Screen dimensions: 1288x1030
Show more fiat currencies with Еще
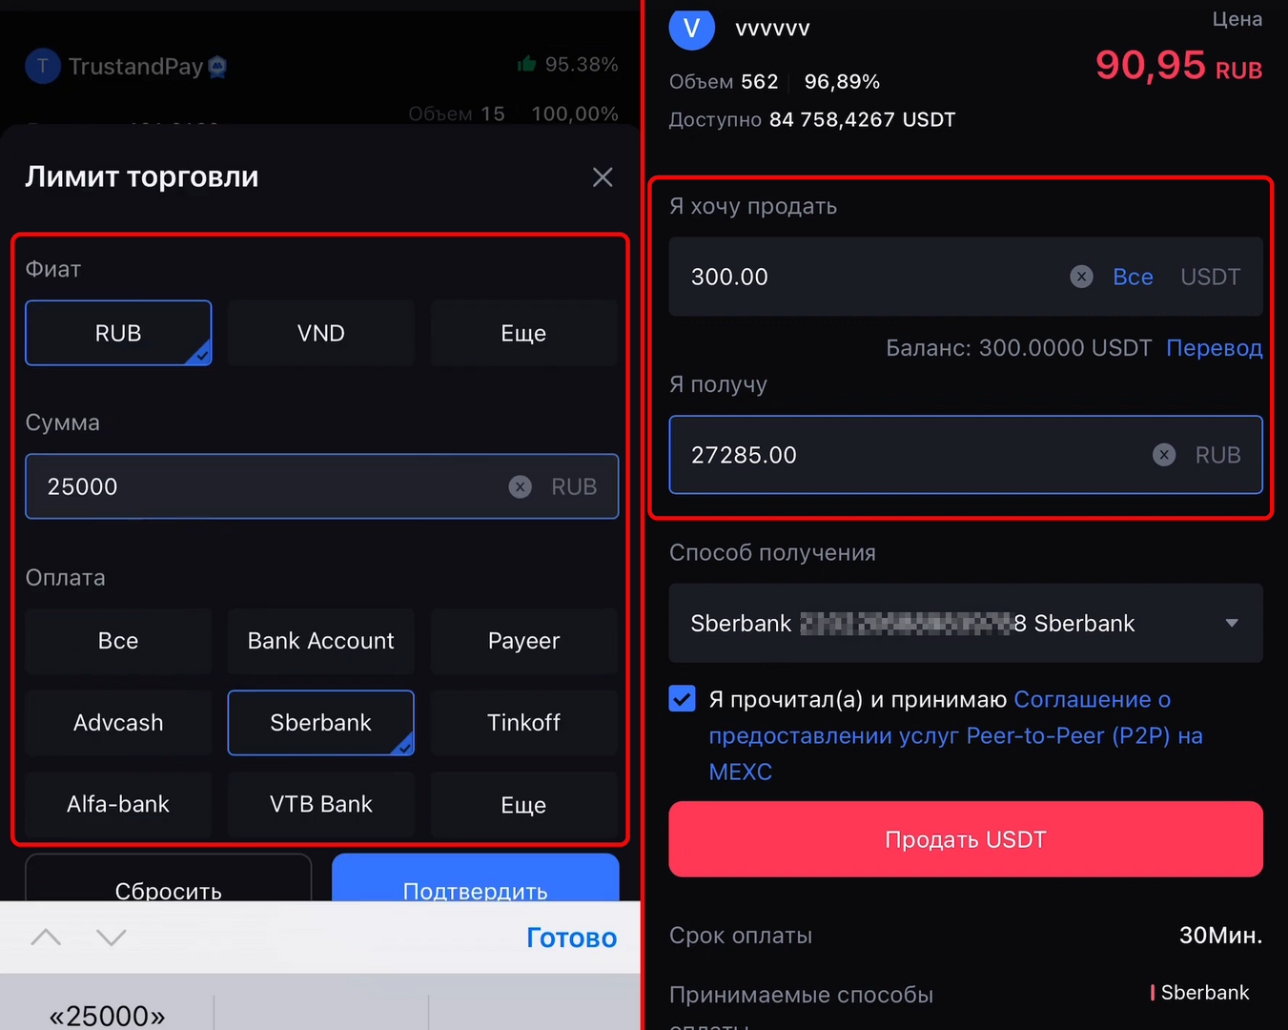(523, 333)
